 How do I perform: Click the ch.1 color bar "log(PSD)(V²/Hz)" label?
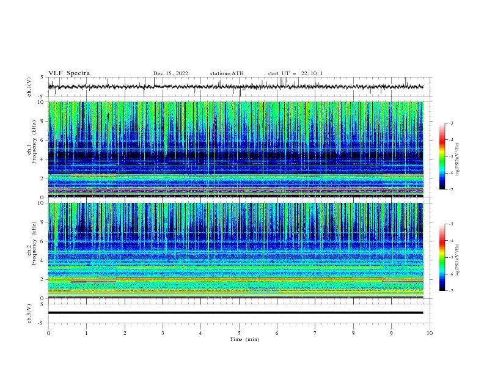coord(458,159)
